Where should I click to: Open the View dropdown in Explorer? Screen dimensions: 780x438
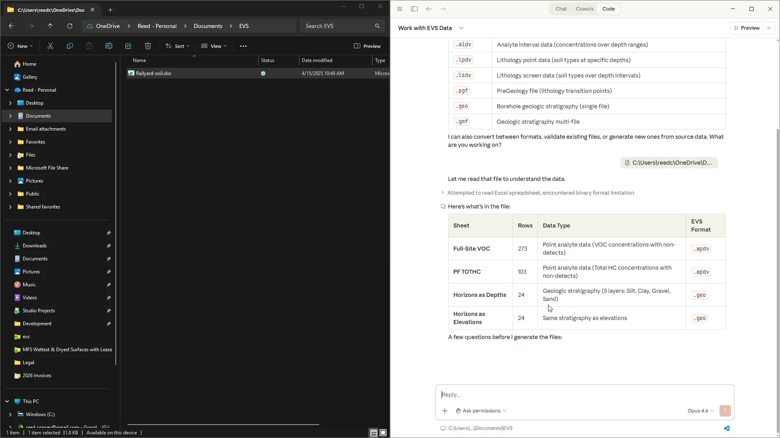click(214, 46)
